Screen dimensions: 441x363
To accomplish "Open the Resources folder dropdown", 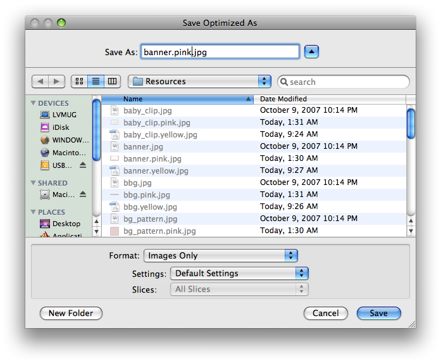I will (199, 82).
